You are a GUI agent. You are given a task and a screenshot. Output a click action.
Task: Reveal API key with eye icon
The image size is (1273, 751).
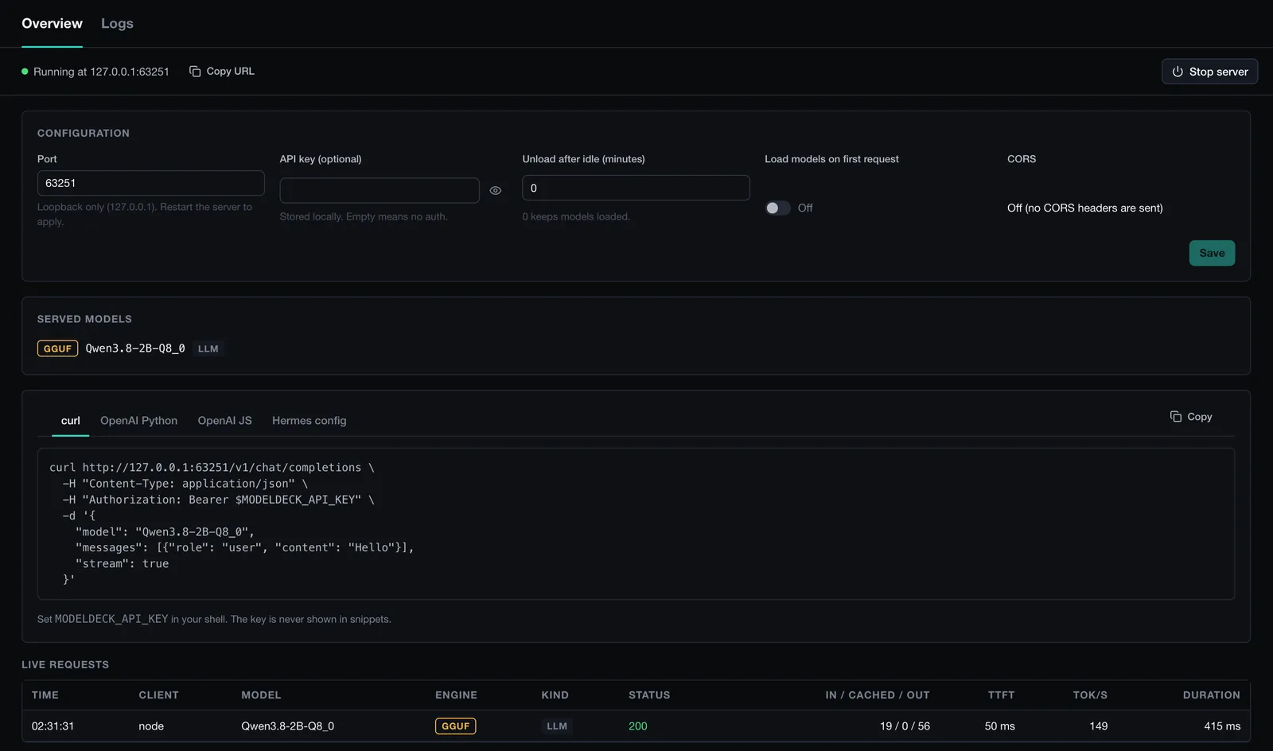coord(496,191)
